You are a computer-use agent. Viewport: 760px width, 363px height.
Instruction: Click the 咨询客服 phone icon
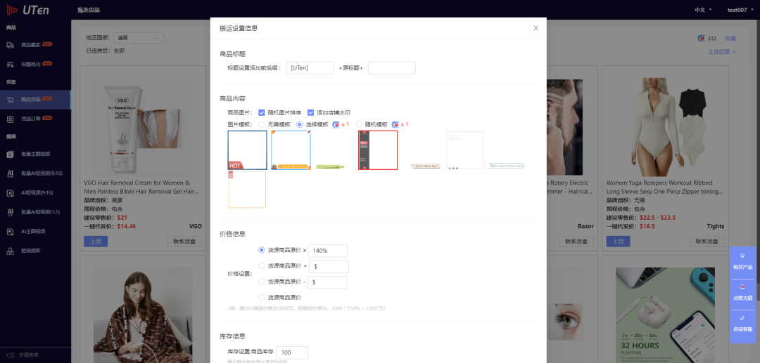point(742,317)
